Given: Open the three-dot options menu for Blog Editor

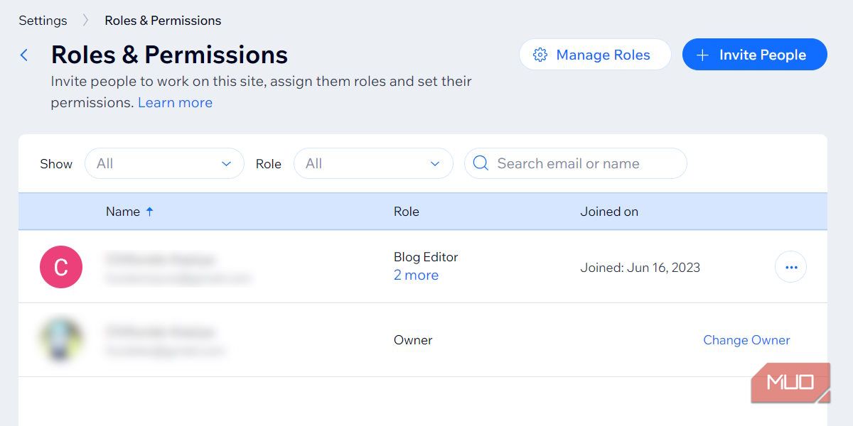Looking at the screenshot, I should [790, 266].
